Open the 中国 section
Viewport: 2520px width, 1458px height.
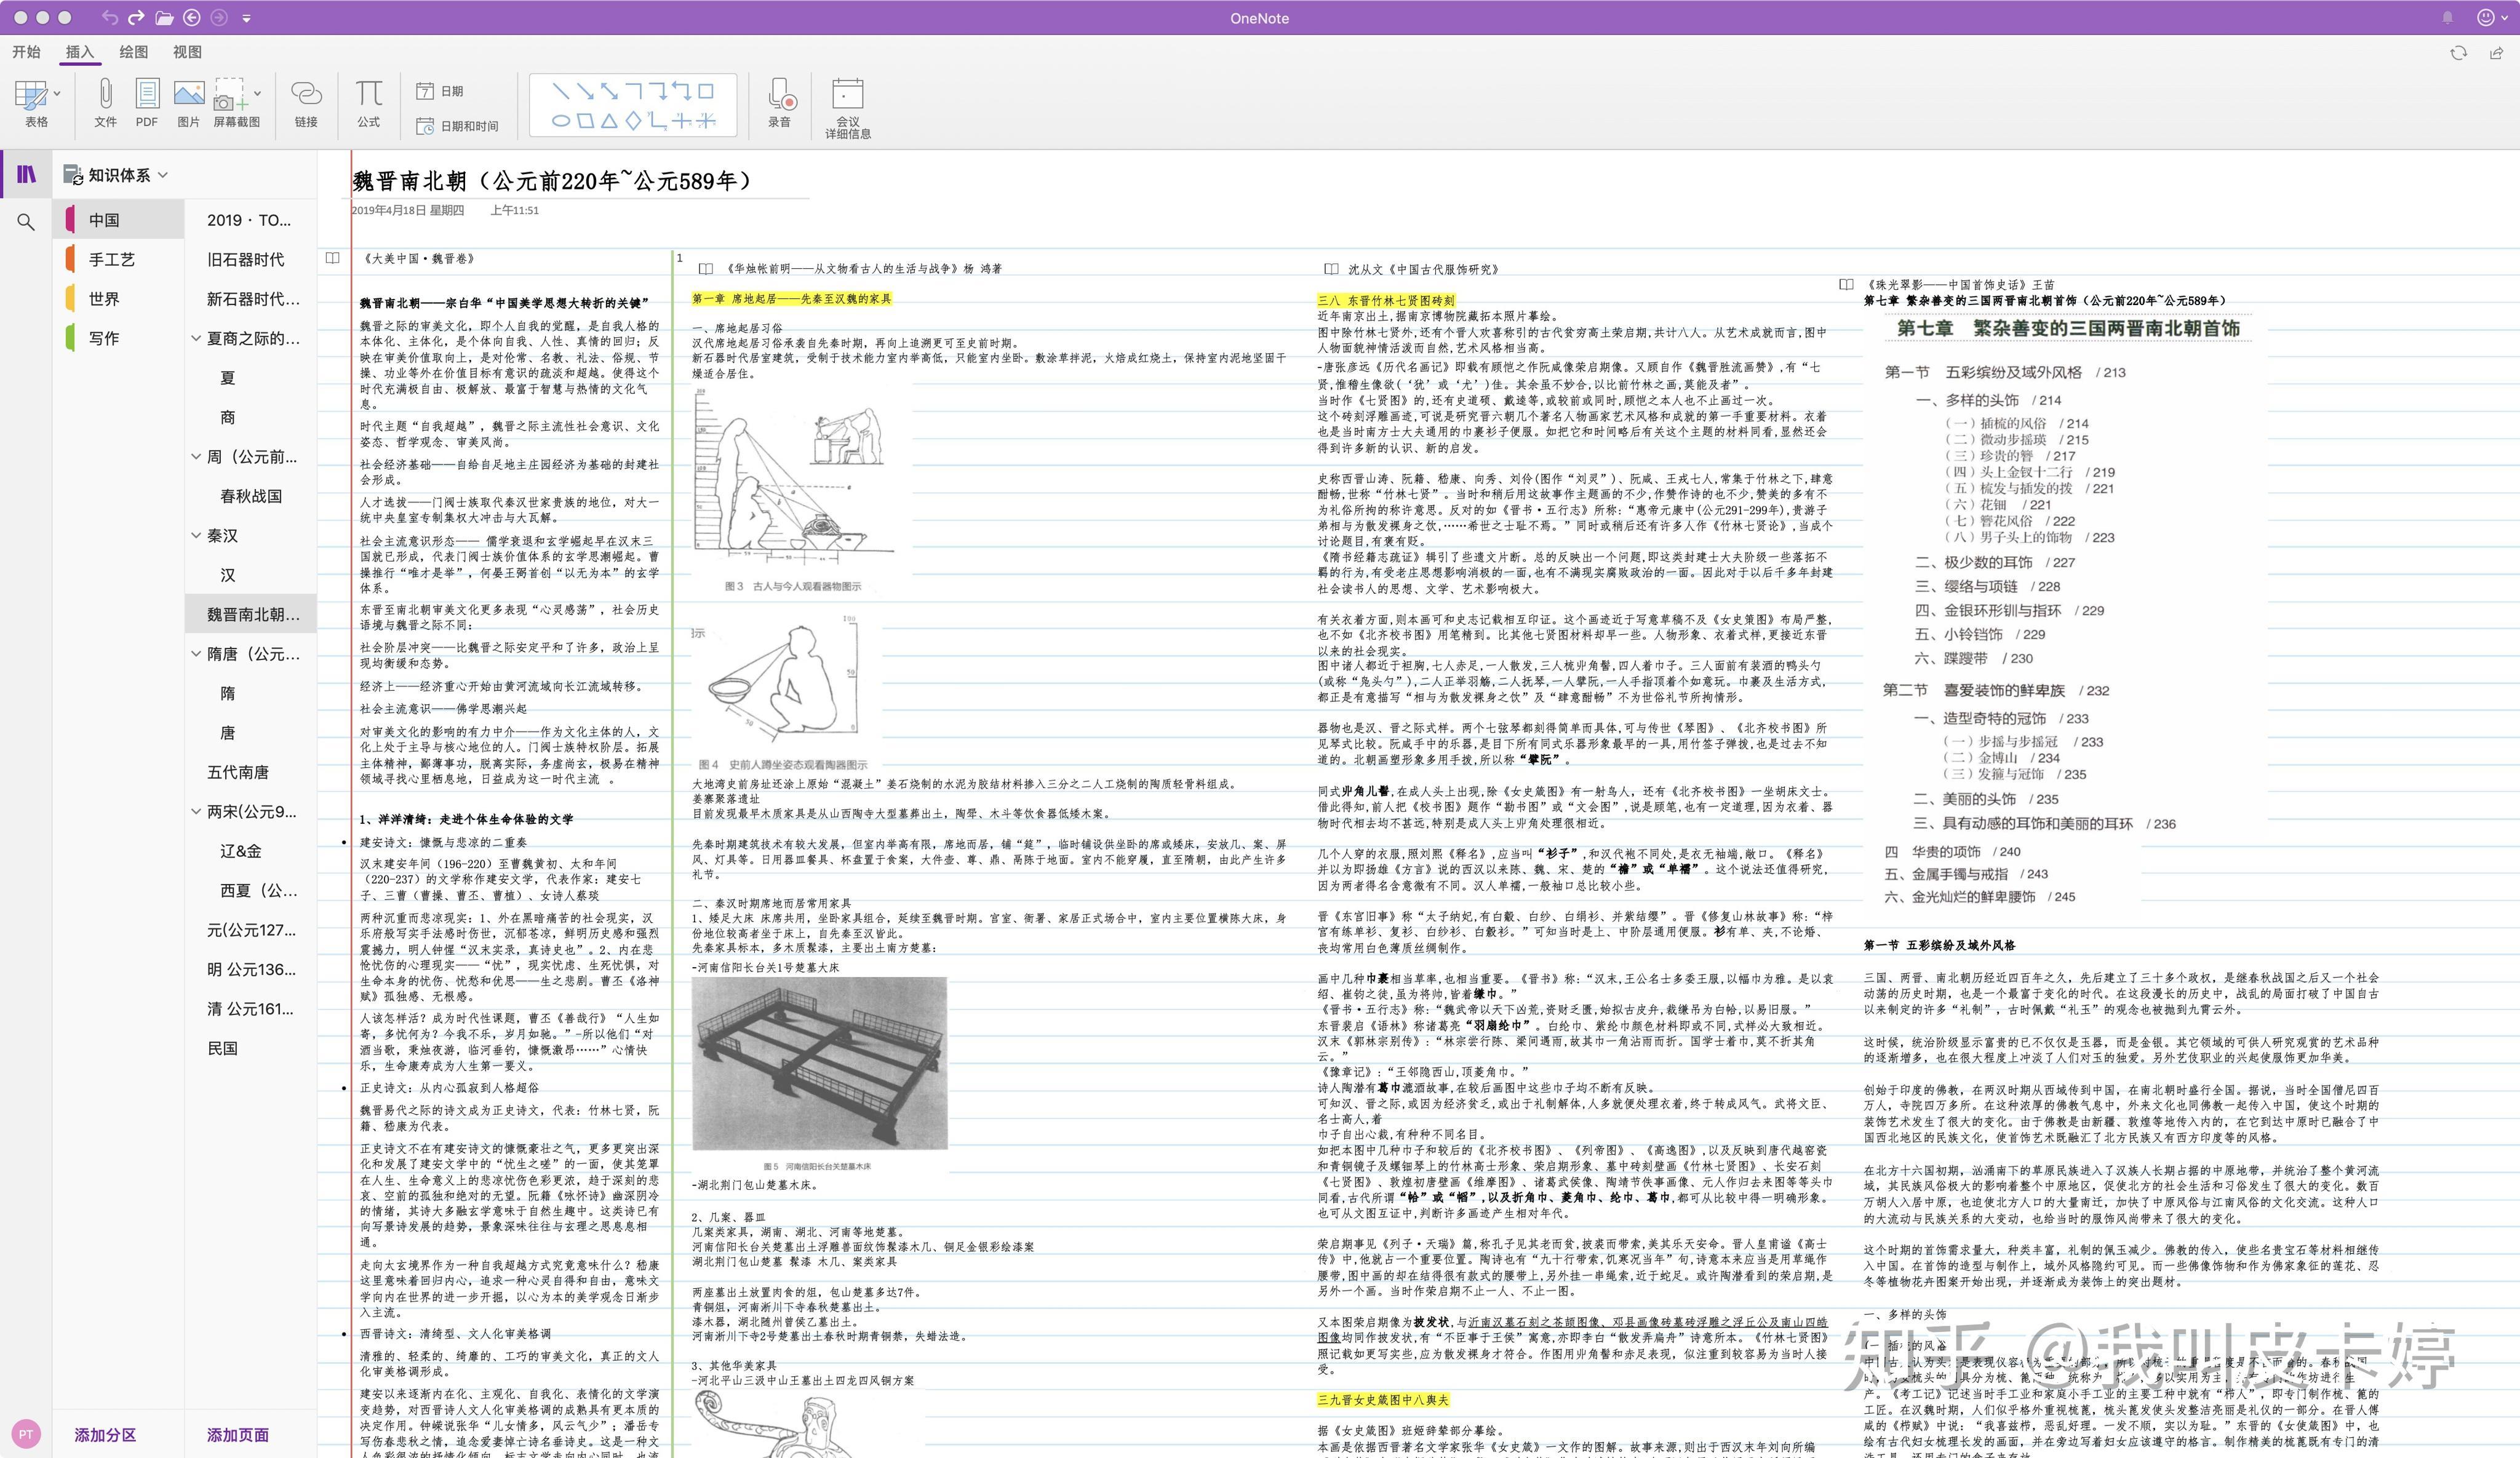tap(119, 220)
